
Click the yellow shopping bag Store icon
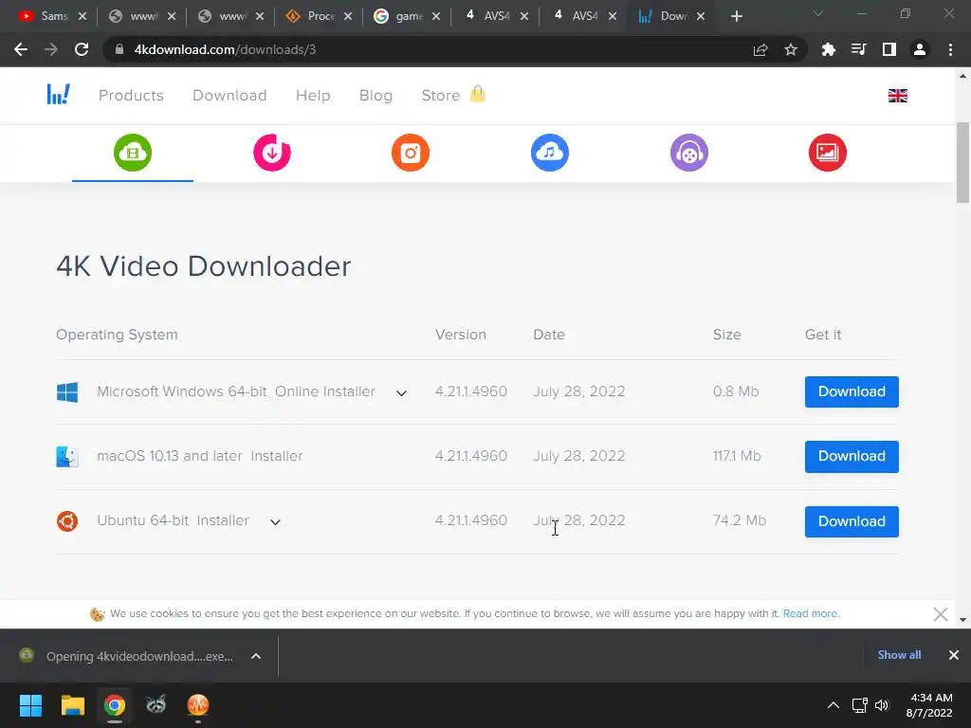[478, 94]
